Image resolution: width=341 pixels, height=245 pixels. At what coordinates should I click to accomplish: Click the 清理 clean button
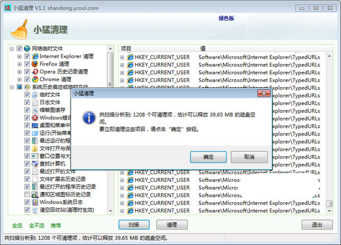172,224
